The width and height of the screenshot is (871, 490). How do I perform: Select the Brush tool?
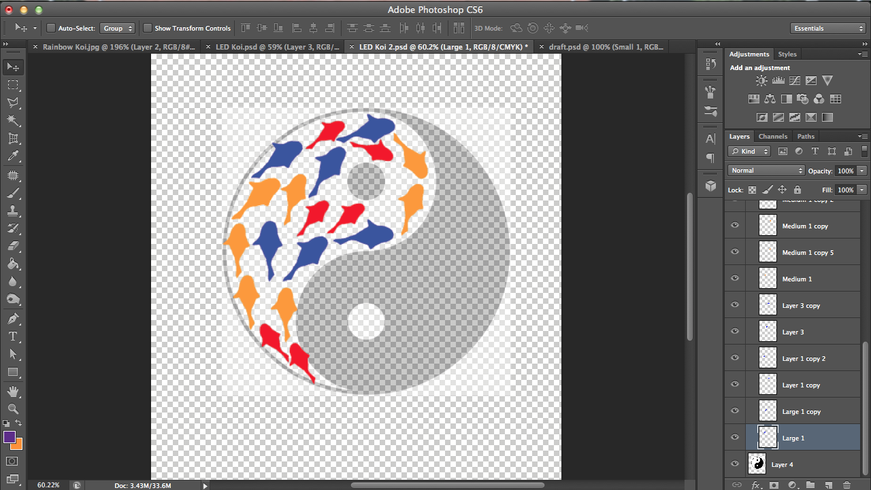pos(15,193)
